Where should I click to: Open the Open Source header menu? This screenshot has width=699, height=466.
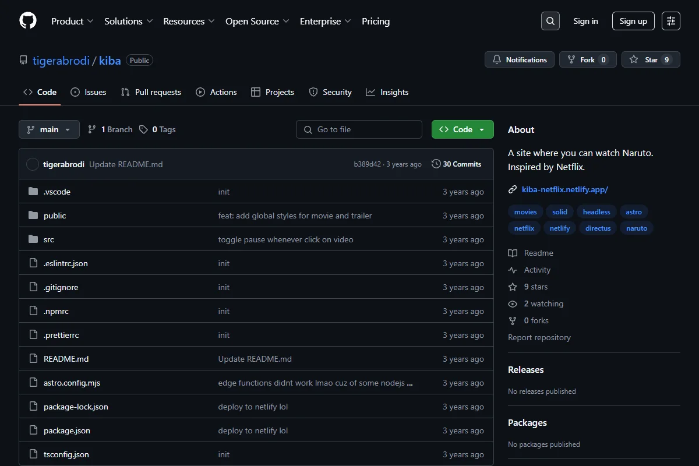(257, 21)
